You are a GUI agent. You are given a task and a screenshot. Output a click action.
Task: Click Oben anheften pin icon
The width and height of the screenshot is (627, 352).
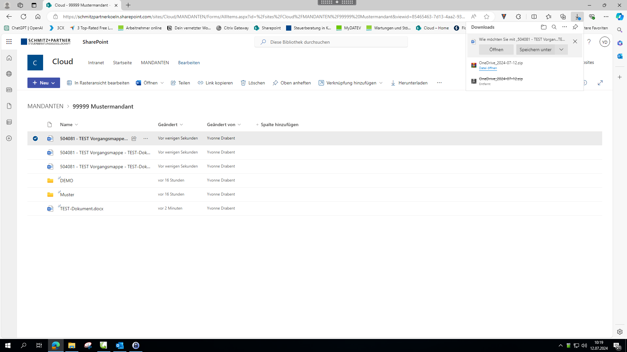coord(275,83)
